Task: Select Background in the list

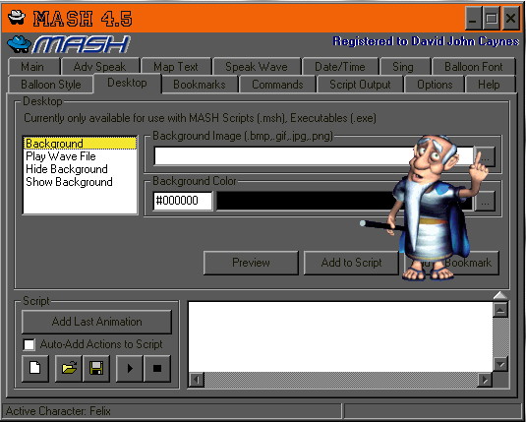Action: (81, 144)
